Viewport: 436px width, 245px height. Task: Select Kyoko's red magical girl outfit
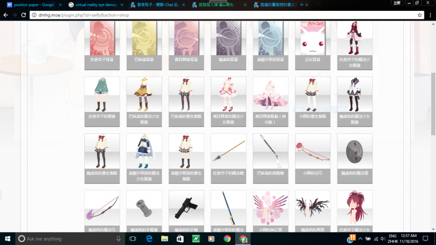tap(355, 45)
